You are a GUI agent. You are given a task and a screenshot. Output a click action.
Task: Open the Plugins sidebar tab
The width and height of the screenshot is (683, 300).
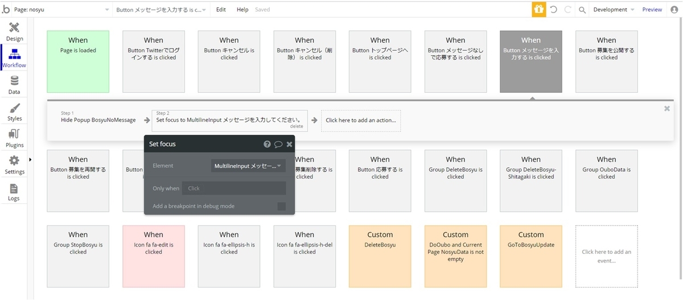click(14, 138)
